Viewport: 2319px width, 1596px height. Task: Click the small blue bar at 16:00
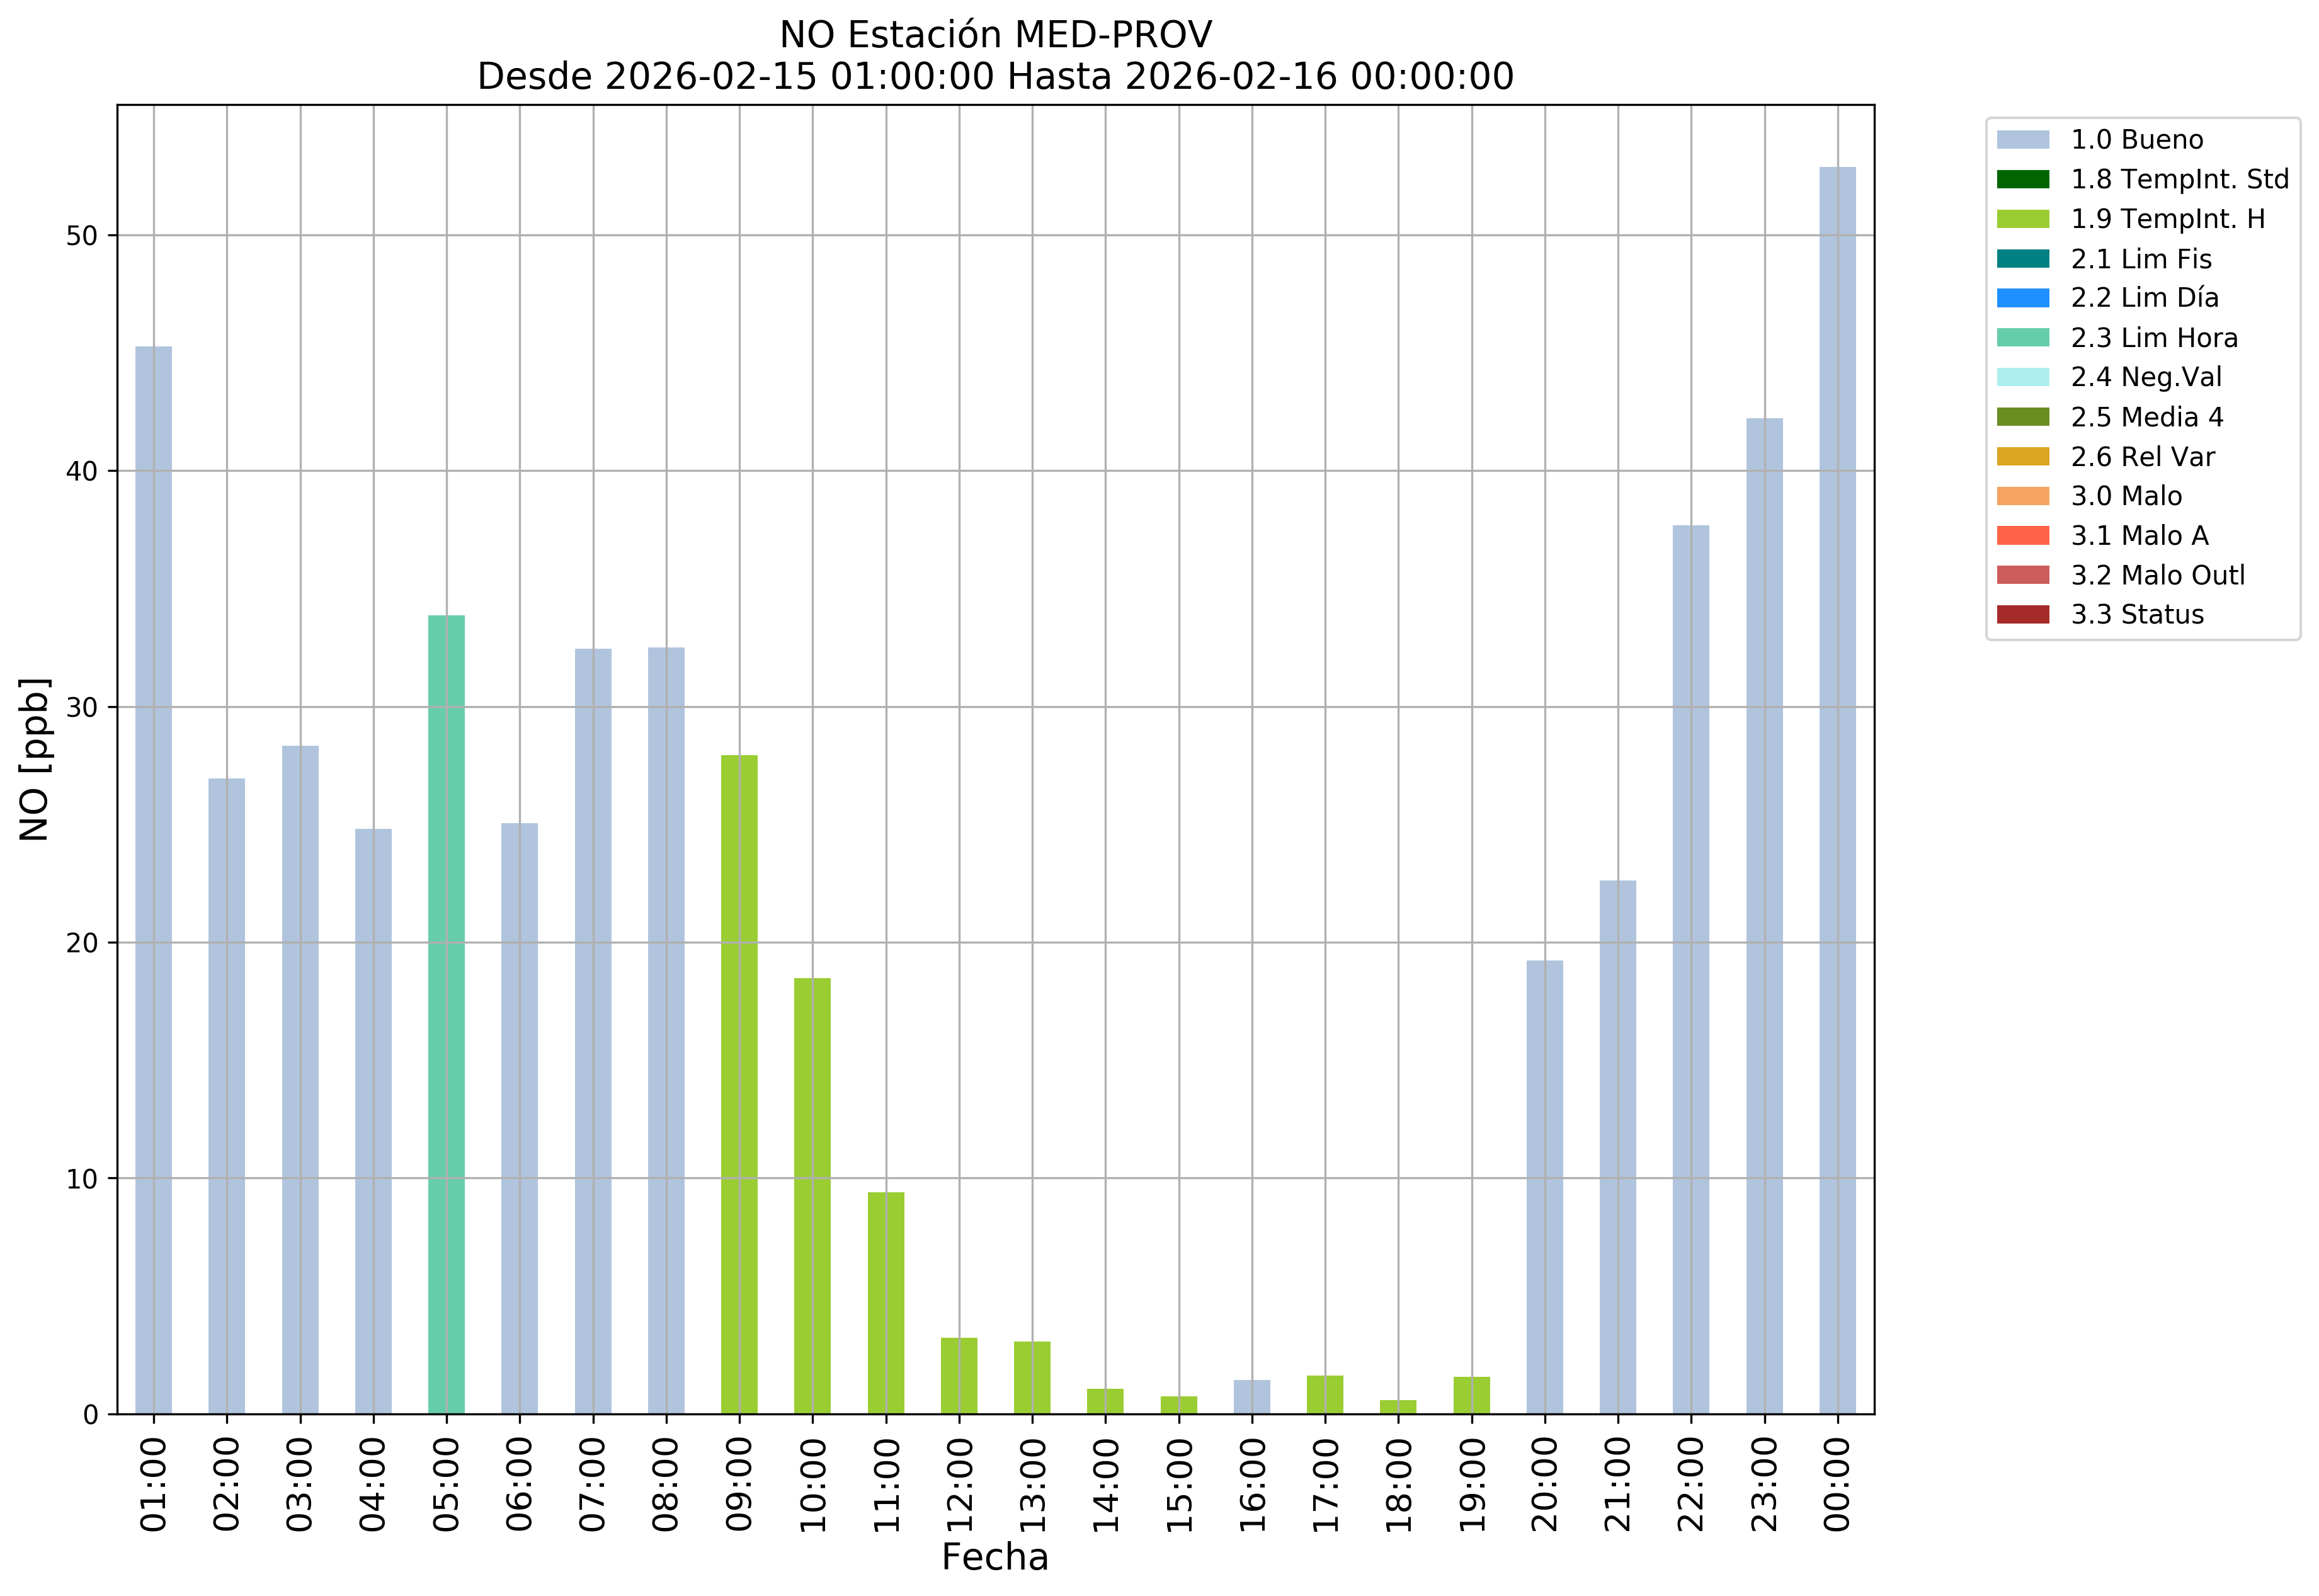[1252, 1397]
